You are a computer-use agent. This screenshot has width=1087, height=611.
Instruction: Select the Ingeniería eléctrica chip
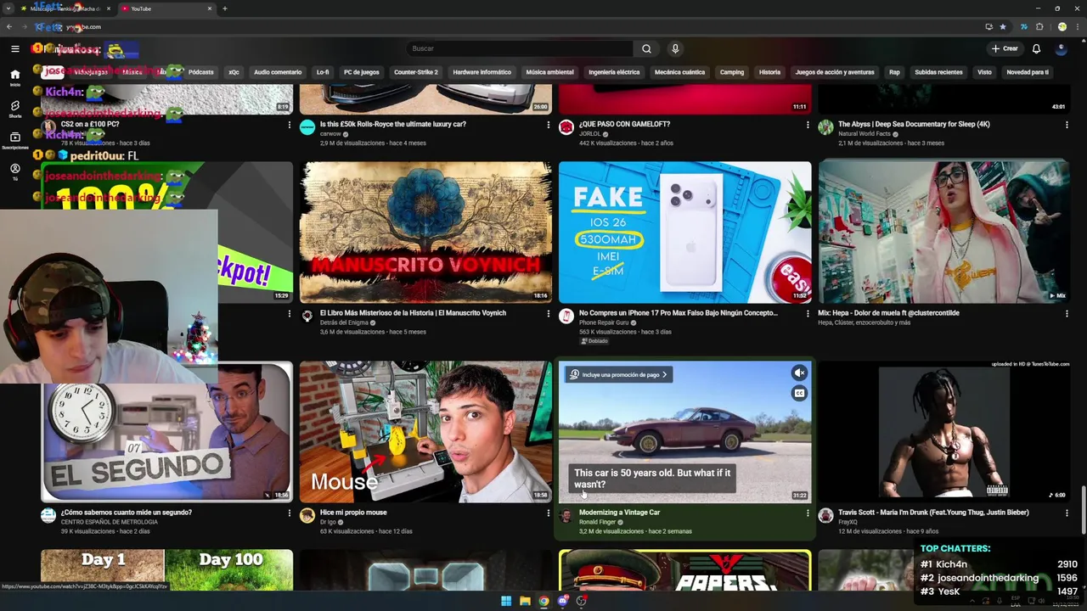tap(614, 72)
